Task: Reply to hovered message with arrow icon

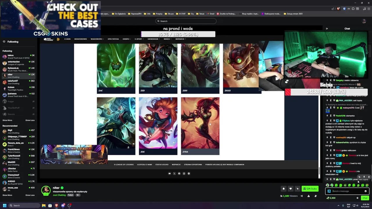Action: click(x=359, y=177)
